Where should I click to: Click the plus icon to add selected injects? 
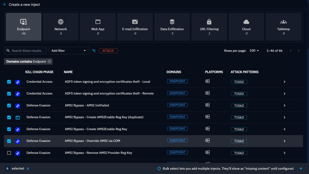(x=301, y=169)
